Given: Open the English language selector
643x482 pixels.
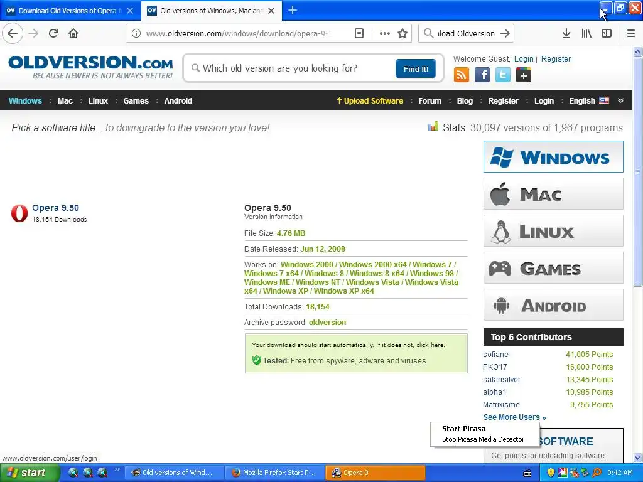Looking at the screenshot, I should click(x=589, y=100).
